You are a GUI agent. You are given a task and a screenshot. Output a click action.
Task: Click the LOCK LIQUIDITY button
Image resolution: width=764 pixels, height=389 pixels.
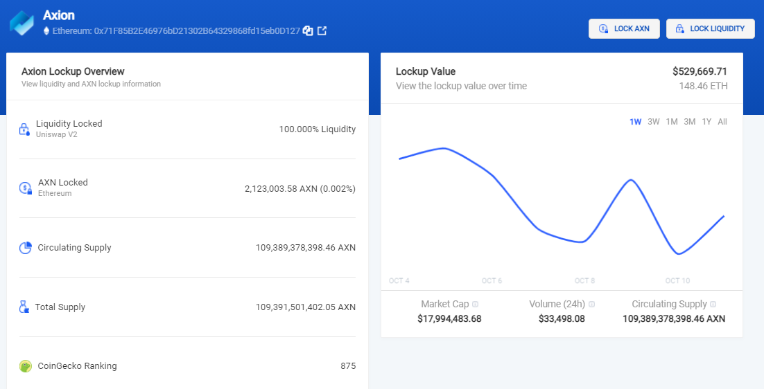[x=711, y=28]
